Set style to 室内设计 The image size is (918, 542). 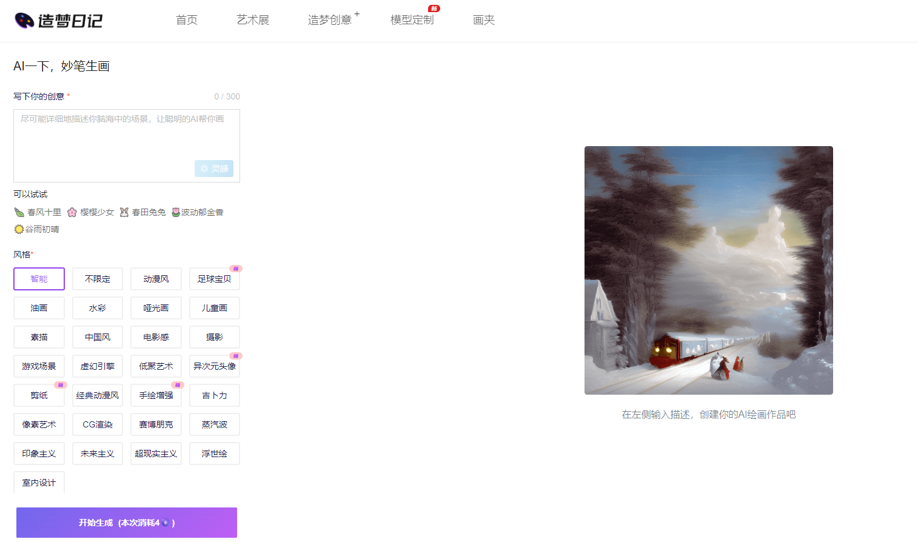tap(39, 483)
